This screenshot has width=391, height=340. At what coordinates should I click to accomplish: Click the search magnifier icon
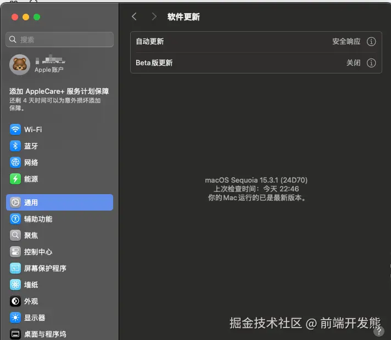(13, 39)
